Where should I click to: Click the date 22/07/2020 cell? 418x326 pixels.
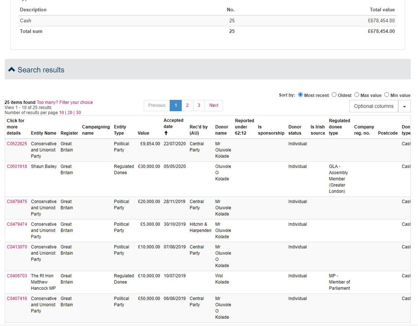175,144
